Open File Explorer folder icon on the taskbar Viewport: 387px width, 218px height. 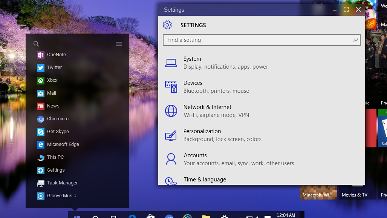(x=206, y=216)
